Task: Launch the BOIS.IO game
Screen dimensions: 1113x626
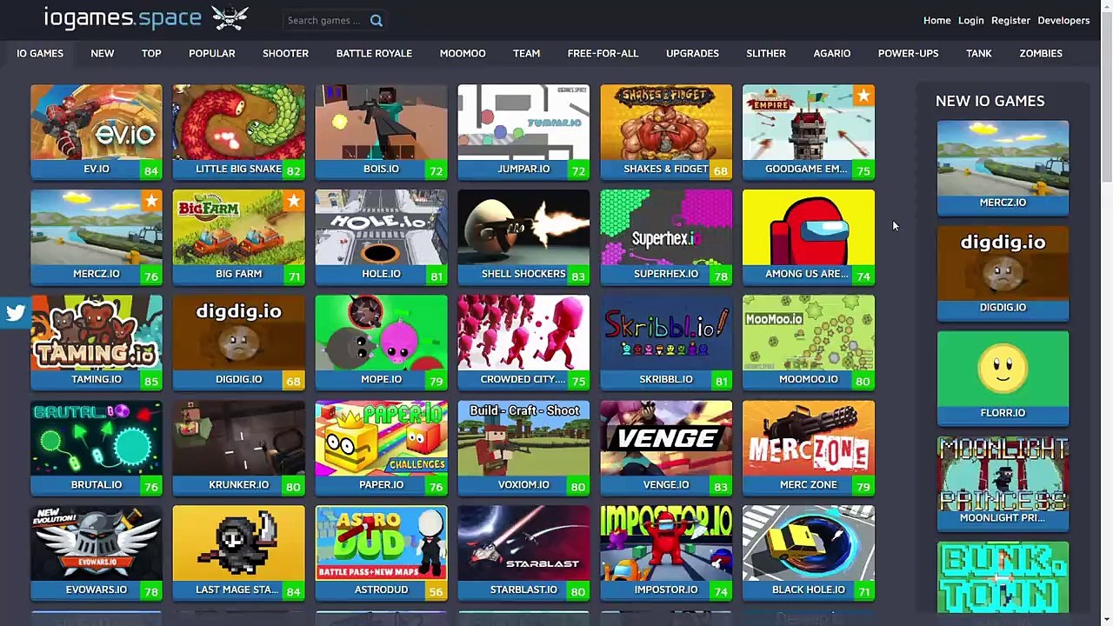Action: pyautogui.click(x=382, y=132)
